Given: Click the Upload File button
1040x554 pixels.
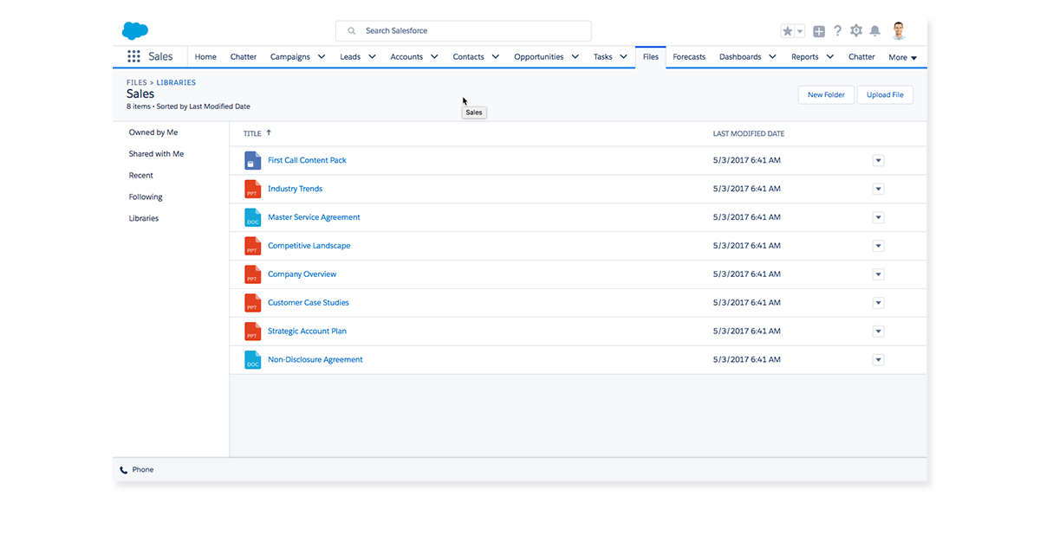Looking at the screenshot, I should pyautogui.click(x=885, y=95).
